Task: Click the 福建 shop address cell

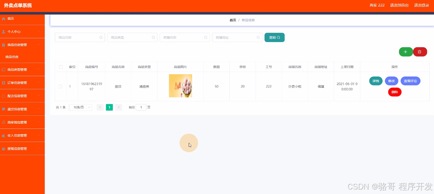Action: point(321,86)
